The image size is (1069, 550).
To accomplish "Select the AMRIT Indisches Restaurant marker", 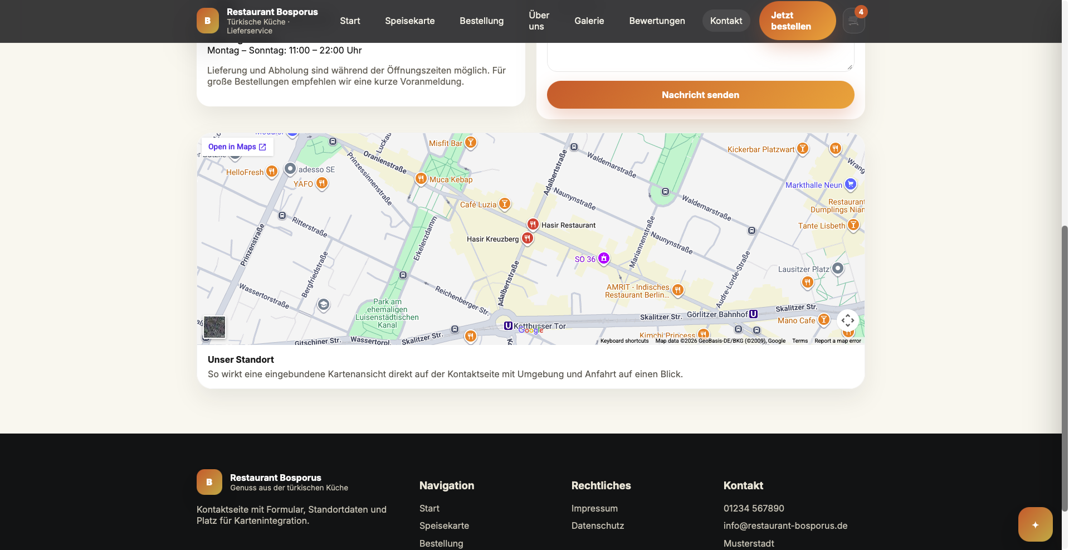I will pyautogui.click(x=678, y=290).
